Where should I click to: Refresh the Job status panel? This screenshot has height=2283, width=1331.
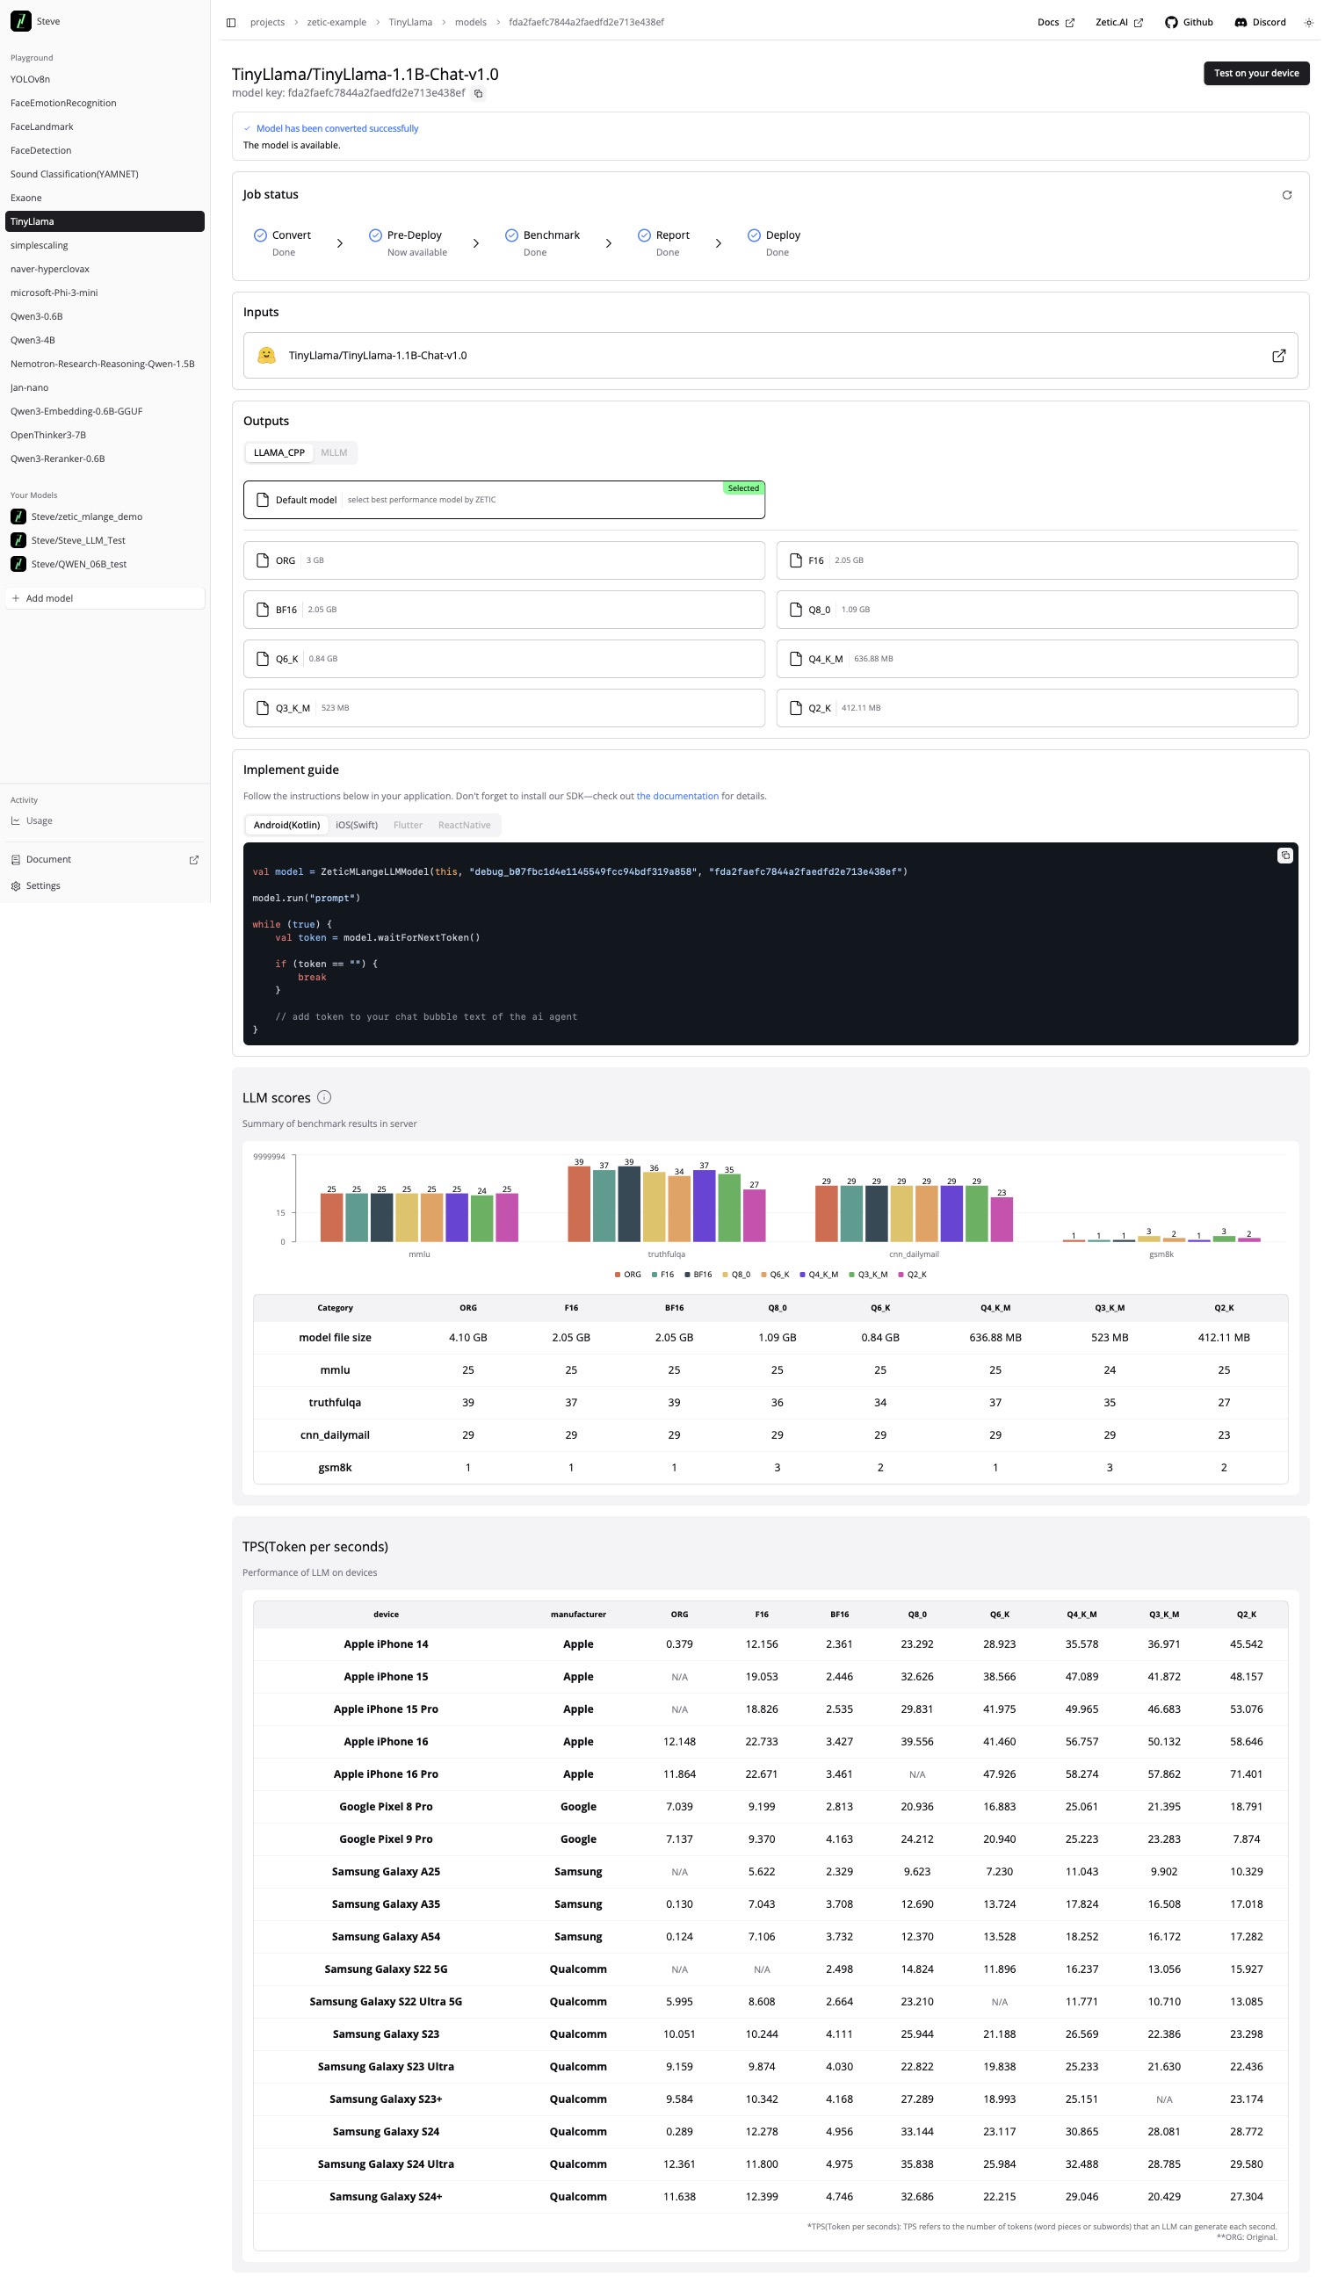click(x=1286, y=196)
